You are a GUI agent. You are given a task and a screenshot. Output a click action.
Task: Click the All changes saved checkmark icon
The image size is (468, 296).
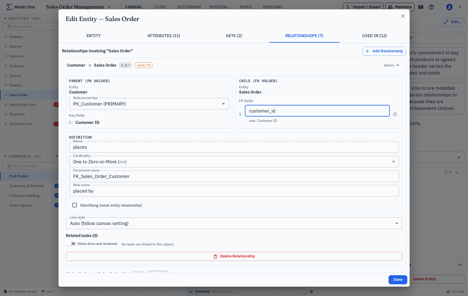(5, 291)
